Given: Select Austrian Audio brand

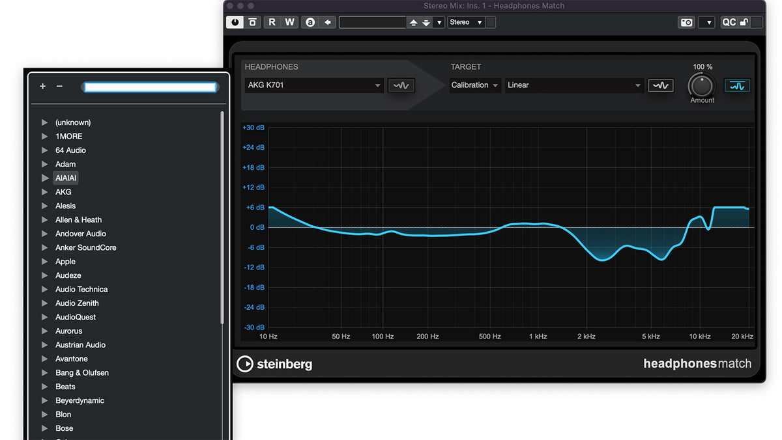Looking at the screenshot, I should (x=80, y=345).
